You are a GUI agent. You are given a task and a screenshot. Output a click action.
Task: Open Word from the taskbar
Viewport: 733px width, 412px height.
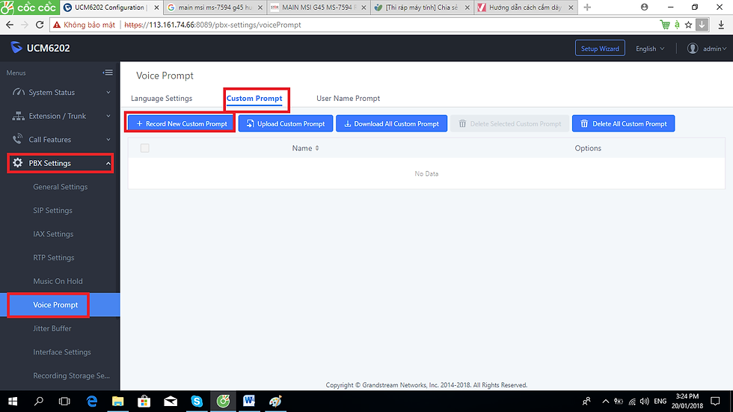(x=249, y=402)
